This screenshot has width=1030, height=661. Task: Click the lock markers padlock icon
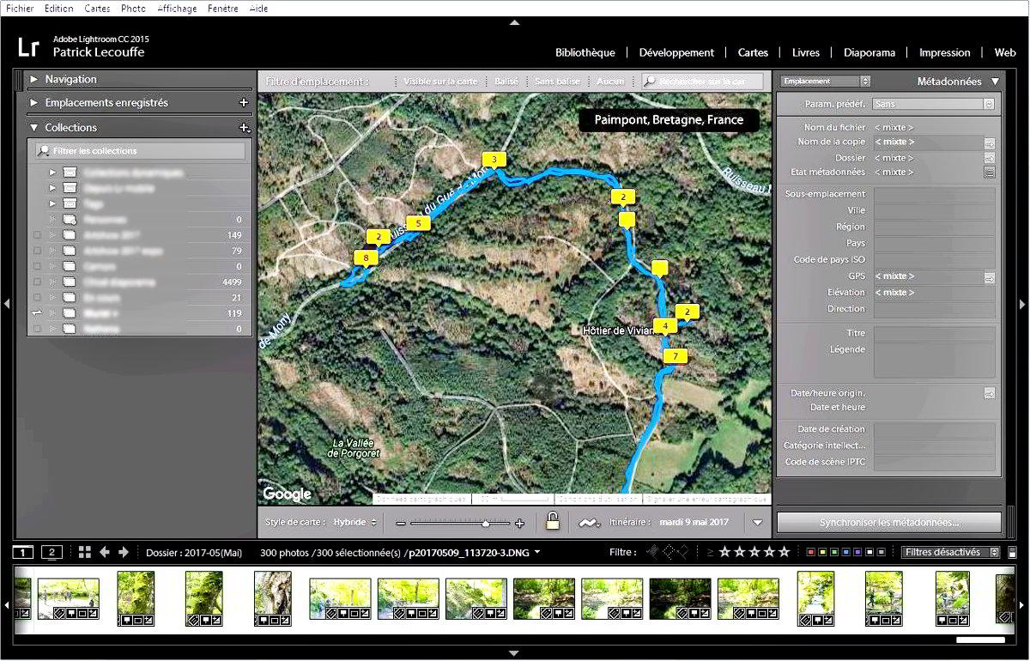[x=553, y=521]
